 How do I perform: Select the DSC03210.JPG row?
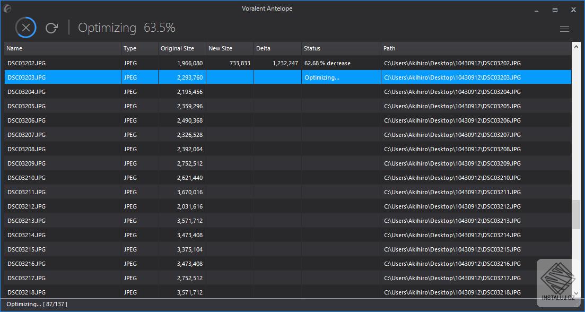tap(287, 178)
